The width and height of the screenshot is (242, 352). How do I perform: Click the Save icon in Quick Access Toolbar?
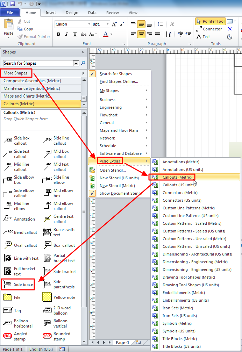click(x=12, y=3)
